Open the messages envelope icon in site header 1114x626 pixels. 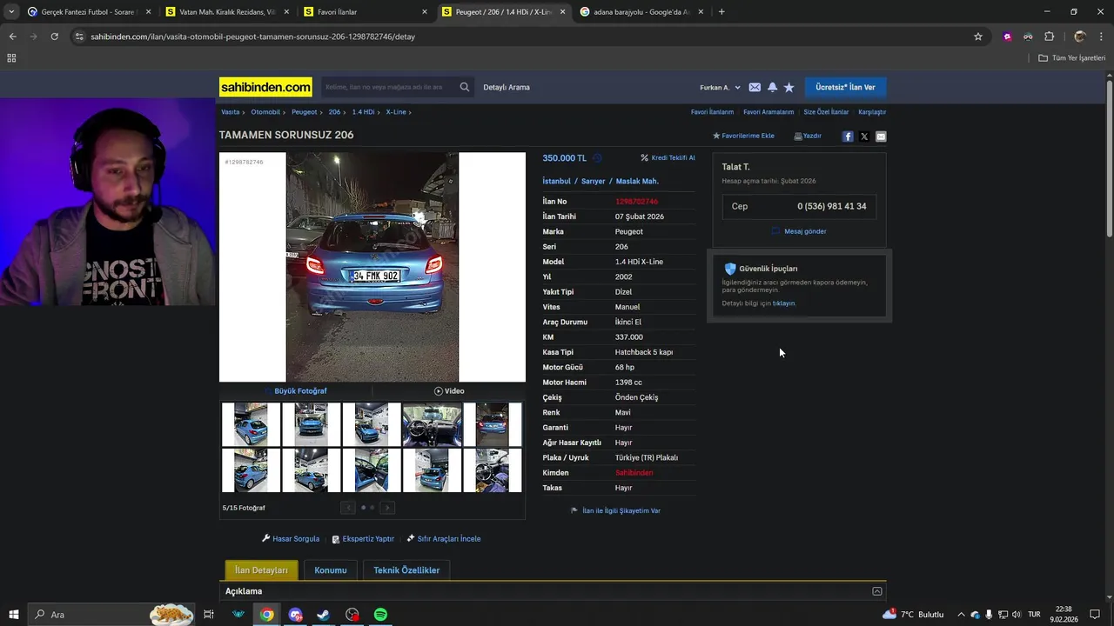755,87
